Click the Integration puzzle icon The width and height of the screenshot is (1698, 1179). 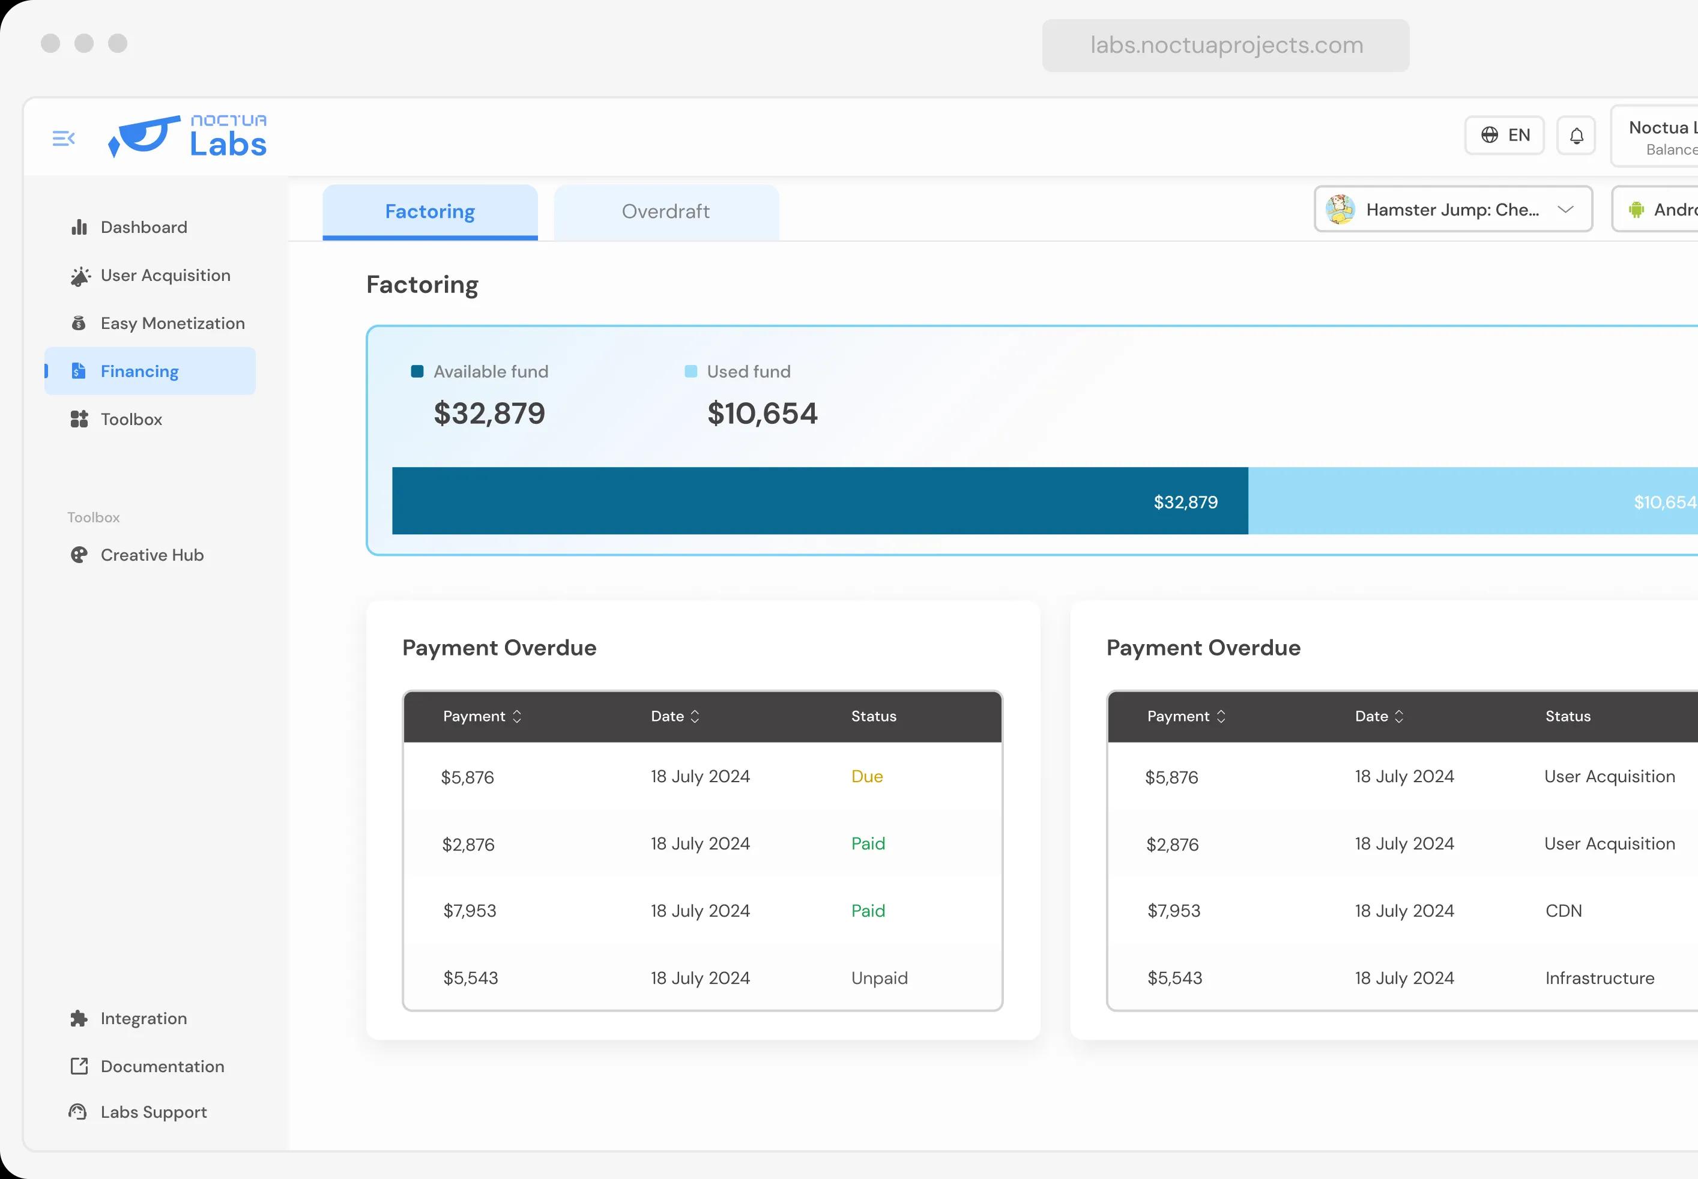point(79,1019)
